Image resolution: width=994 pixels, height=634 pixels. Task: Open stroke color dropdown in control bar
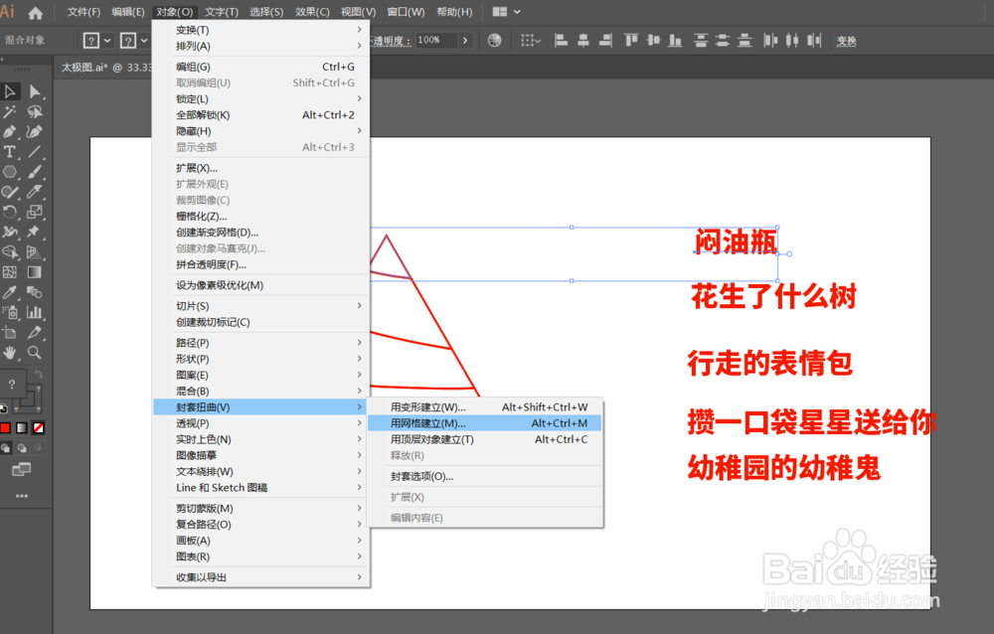[x=144, y=41]
